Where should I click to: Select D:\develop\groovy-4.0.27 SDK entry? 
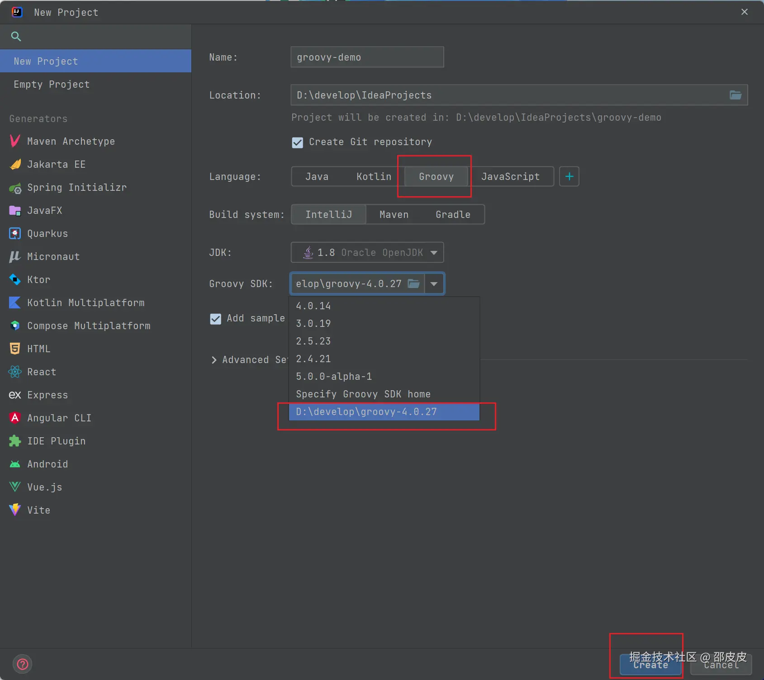point(384,412)
